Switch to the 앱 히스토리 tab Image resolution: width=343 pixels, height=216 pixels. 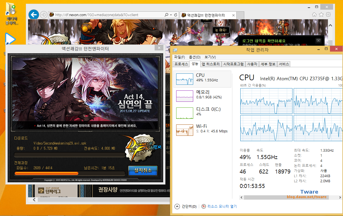point(211,64)
